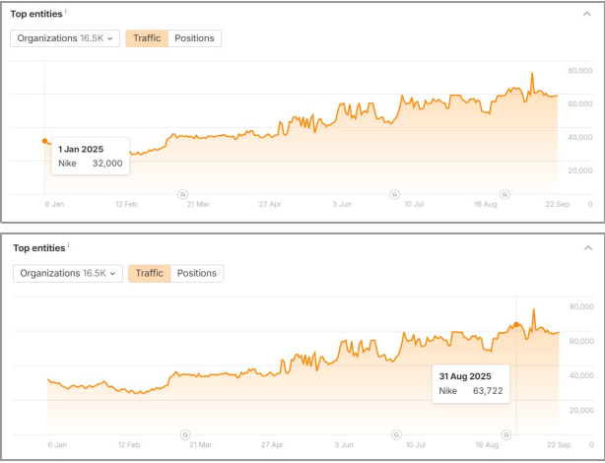605x463 pixels.
Task: Collapse the lower Top entities panel
Action: point(588,248)
